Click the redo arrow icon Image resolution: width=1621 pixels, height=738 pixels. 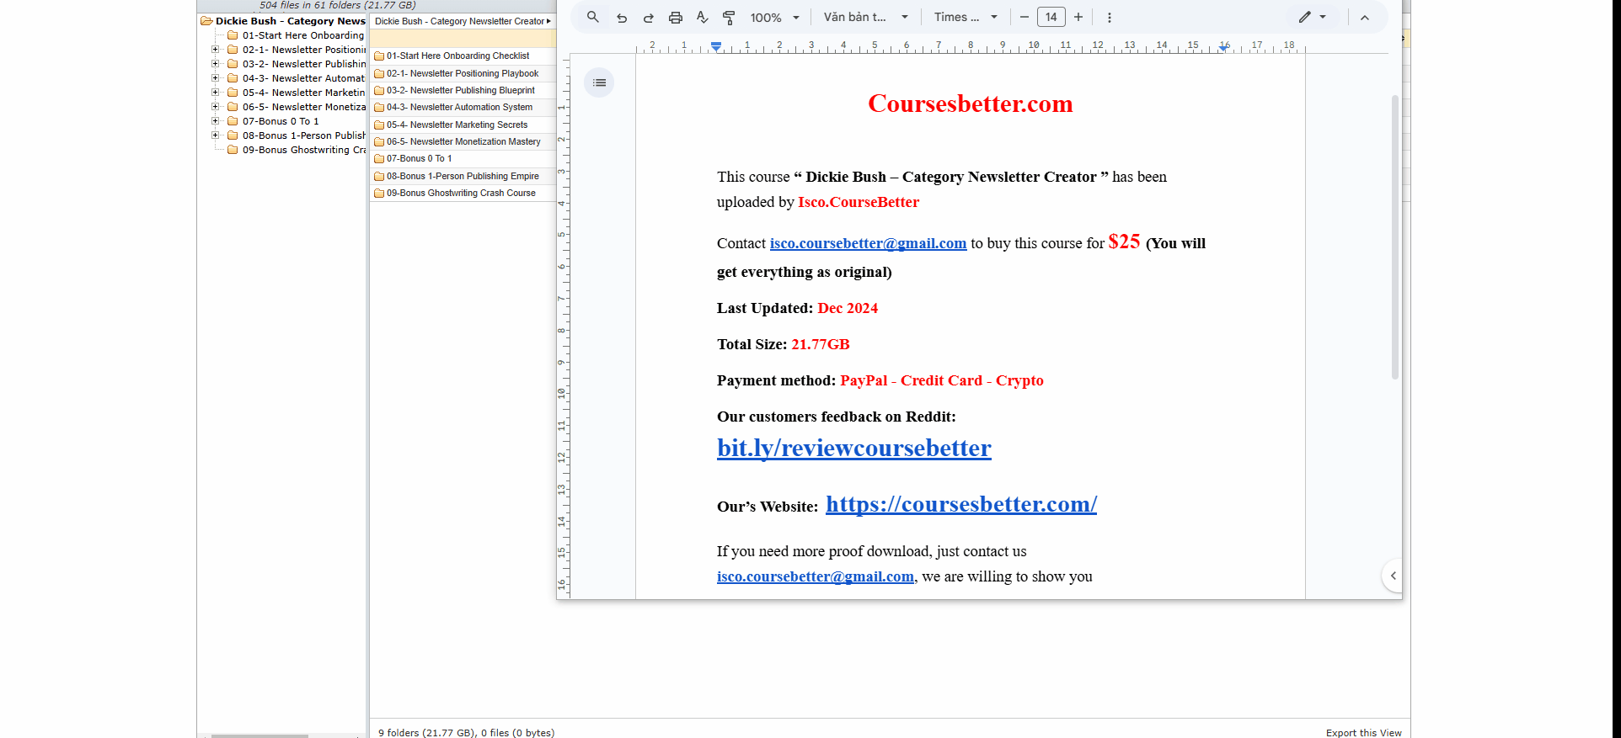tap(649, 18)
